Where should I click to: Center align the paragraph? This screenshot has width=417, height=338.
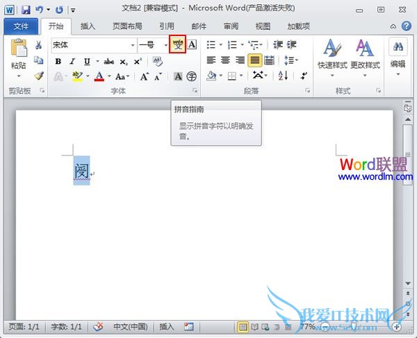[x=225, y=60]
